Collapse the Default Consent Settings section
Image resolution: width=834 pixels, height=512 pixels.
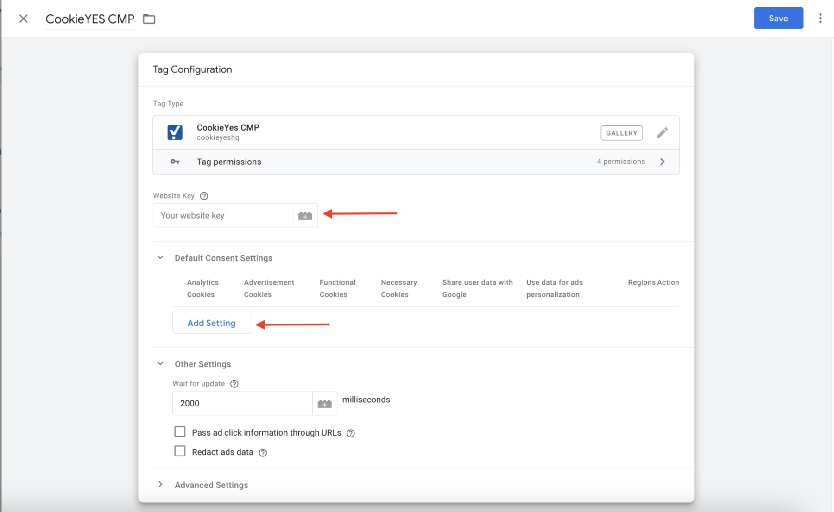click(160, 257)
